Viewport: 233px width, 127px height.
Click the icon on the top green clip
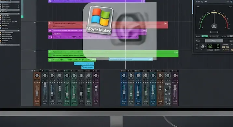click(x=50, y=52)
